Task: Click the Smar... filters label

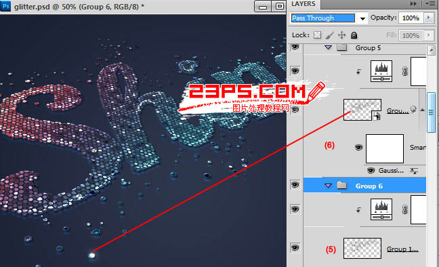Action: pos(418,147)
